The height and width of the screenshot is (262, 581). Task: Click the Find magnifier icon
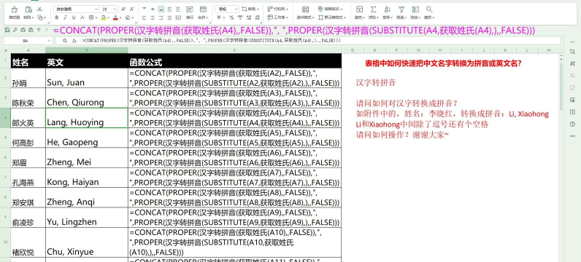pyautogui.click(x=429, y=9)
